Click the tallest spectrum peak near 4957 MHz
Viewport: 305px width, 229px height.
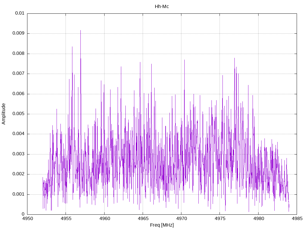pyautogui.click(x=80, y=31)
